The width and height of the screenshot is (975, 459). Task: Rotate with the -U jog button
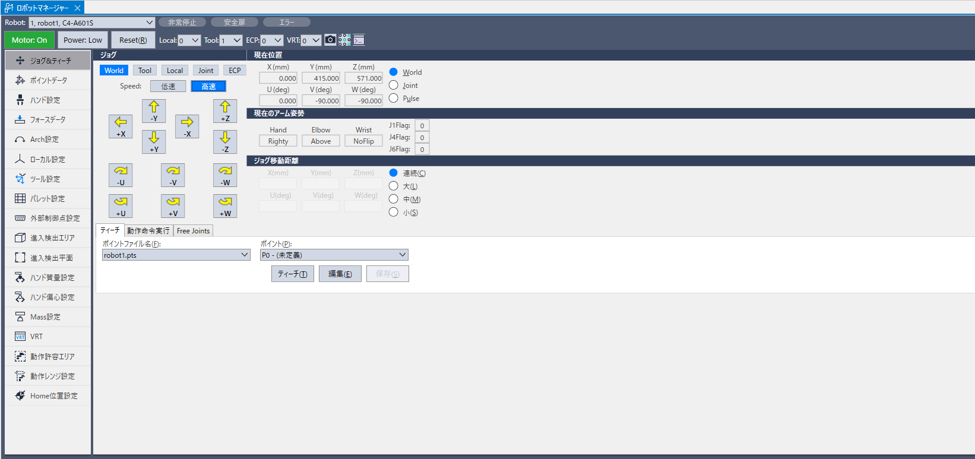[x=121, y=175]
